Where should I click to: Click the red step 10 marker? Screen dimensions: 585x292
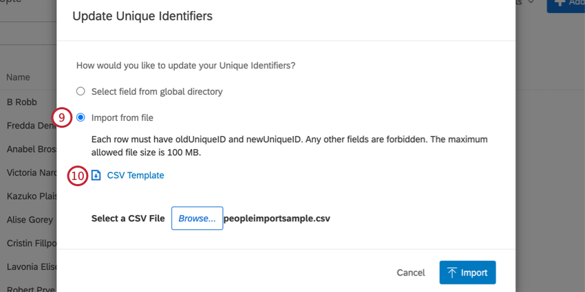point(78,176)
